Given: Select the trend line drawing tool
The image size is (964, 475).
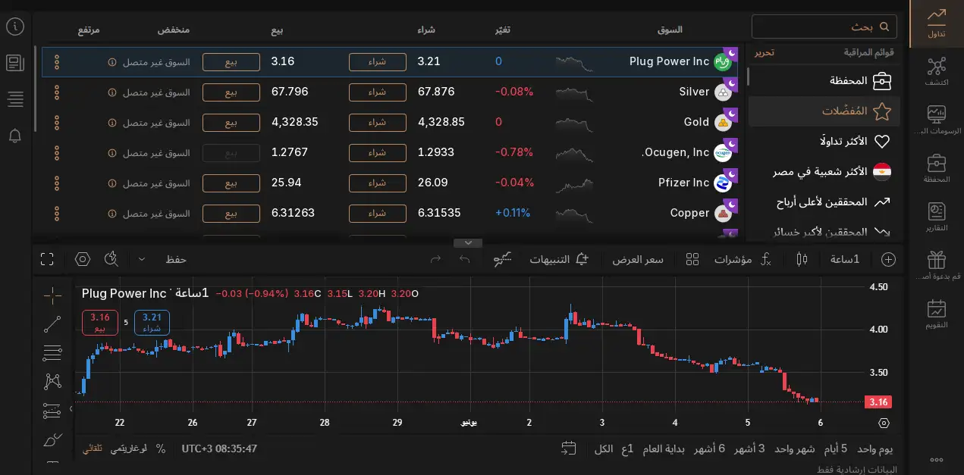Looking at the screenshot, I should 52,324.
